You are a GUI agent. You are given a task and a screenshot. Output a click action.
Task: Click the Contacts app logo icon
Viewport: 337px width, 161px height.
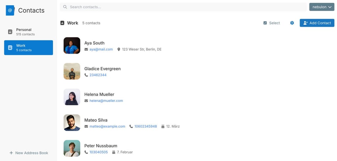10,10
